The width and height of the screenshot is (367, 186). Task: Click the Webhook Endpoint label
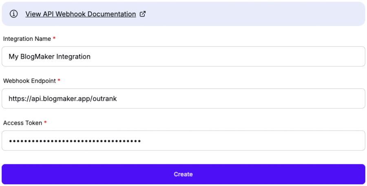29,81
